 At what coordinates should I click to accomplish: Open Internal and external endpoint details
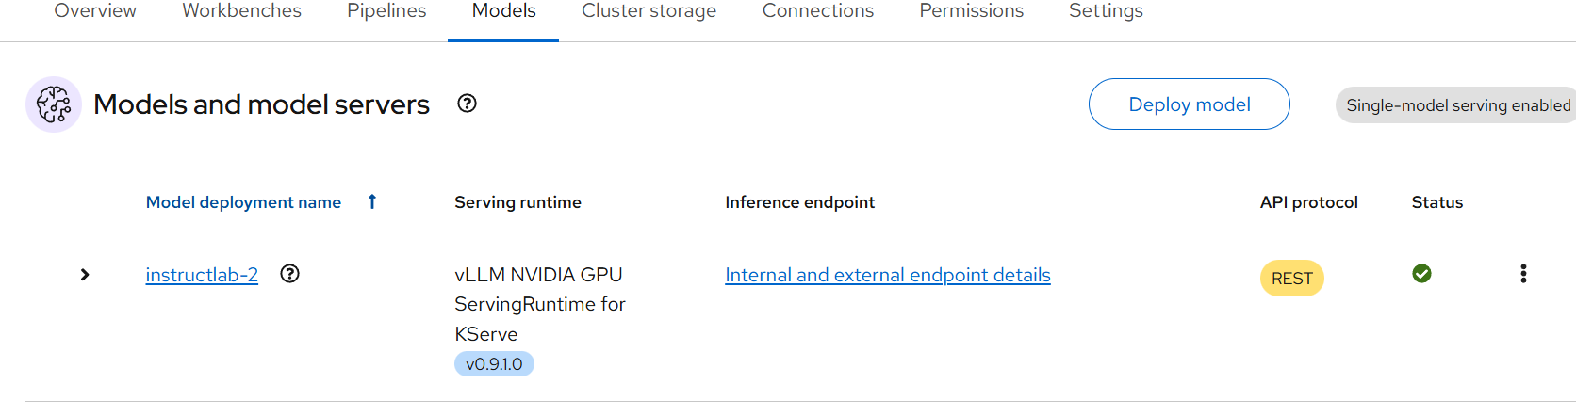pos(887,275)
